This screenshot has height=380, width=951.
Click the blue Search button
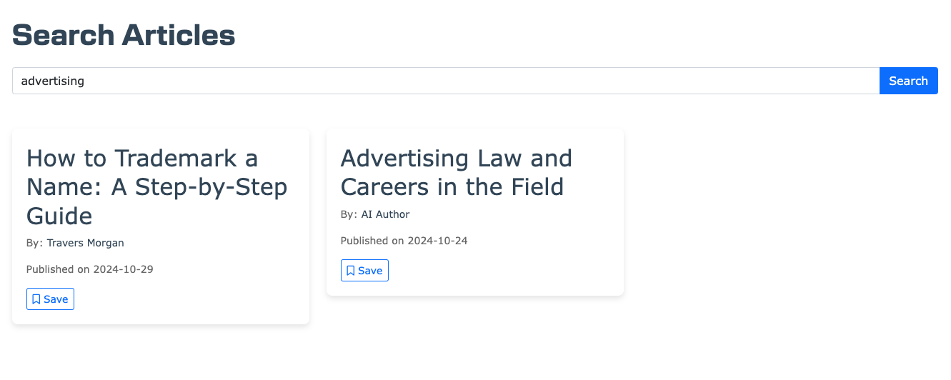coord(908,81)
